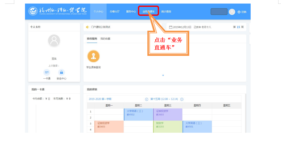Click the 第 15 周 week indicator
The height and width of the screenshot is (151, 281).
[x=238, y=27]
